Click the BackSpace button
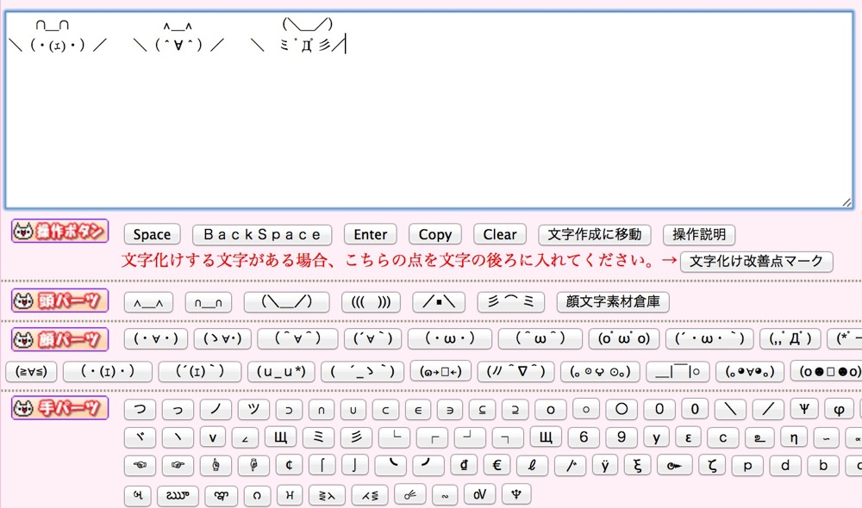862x508 pixels. 262,234
